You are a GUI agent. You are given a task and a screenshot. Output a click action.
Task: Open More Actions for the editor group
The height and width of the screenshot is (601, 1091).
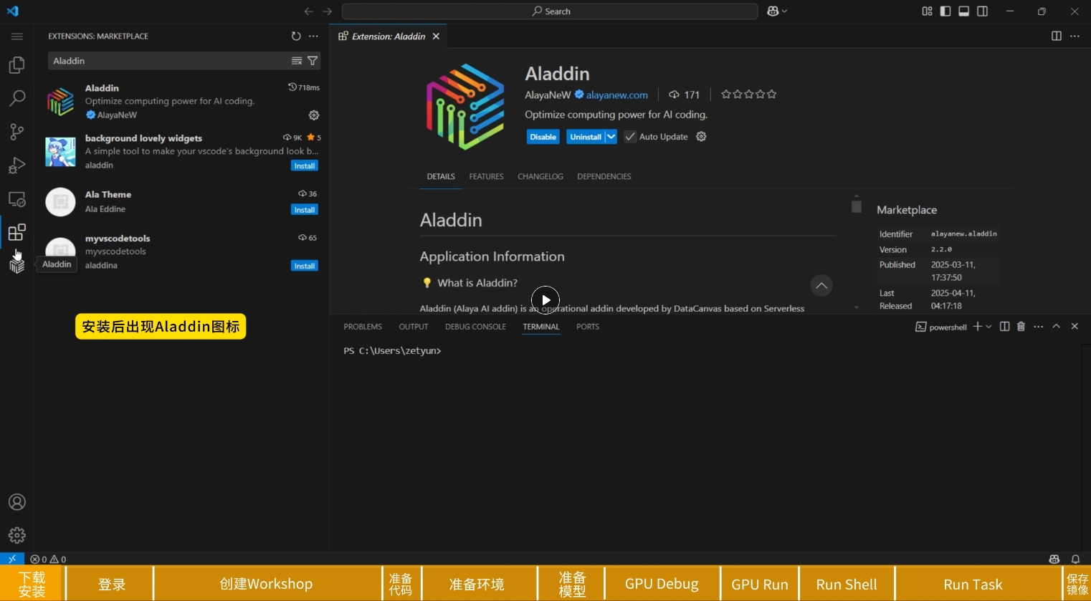coord(1075,36)
